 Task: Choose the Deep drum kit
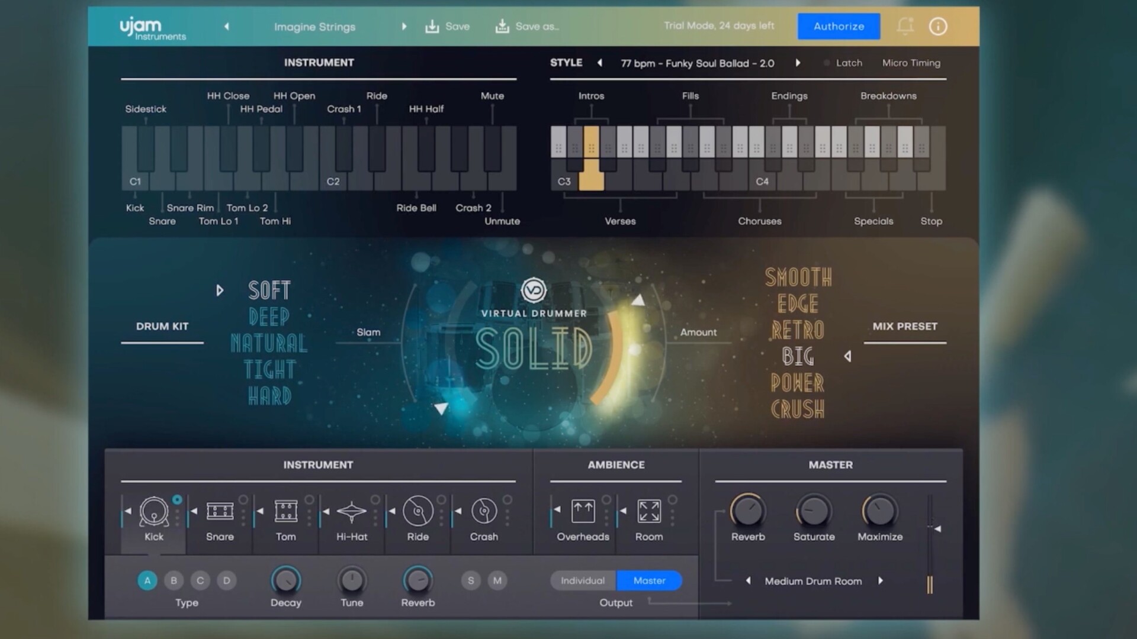tap(269, 317)
